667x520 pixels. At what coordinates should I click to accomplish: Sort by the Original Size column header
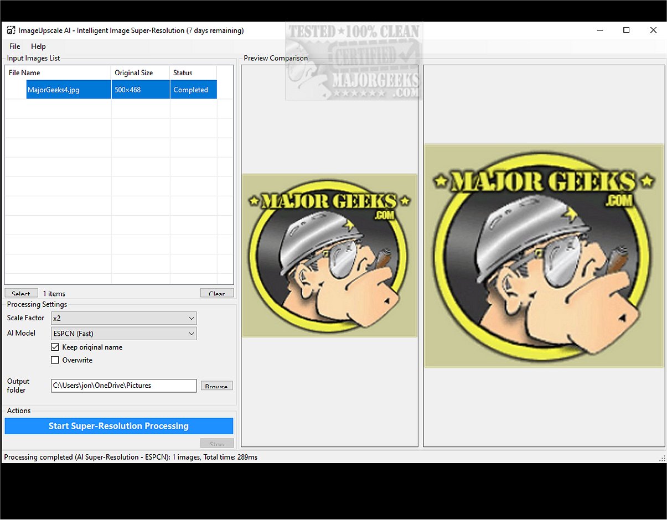click(x=141, y=72)
